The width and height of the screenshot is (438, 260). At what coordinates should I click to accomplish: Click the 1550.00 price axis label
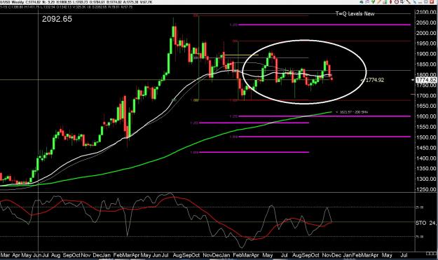tap(426, 127)
